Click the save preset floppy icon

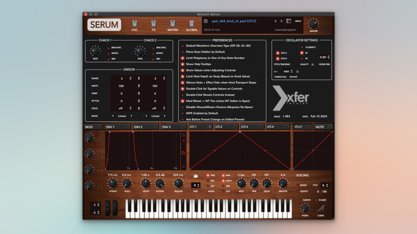click(x=205, y=21)
